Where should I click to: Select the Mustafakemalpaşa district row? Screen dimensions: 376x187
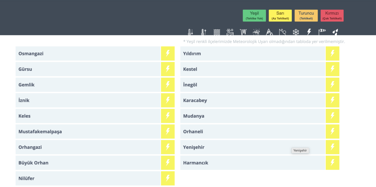(88, 132)
